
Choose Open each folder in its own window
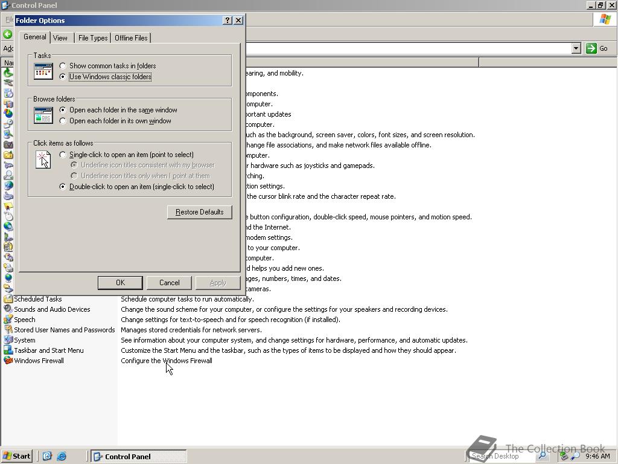[x=115, y=121]
